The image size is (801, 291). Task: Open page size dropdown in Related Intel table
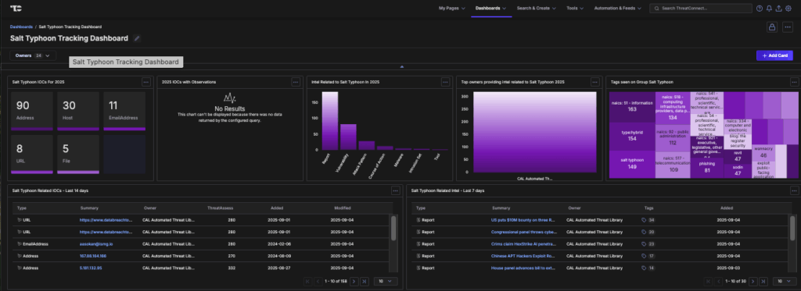click(x=785, y=281)
